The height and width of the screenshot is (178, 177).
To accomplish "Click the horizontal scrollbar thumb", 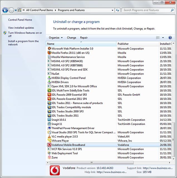I will 92,163.
